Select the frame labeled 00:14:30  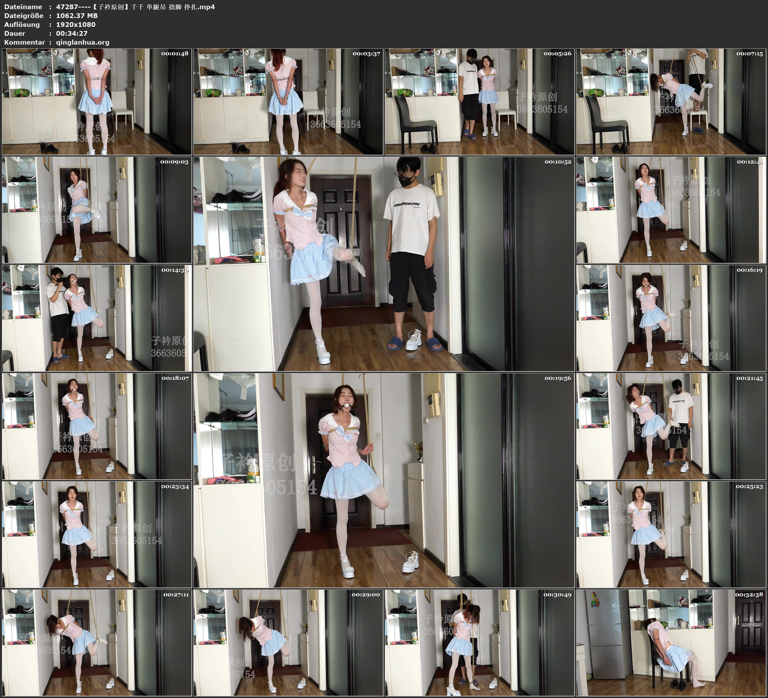[97, 318]
